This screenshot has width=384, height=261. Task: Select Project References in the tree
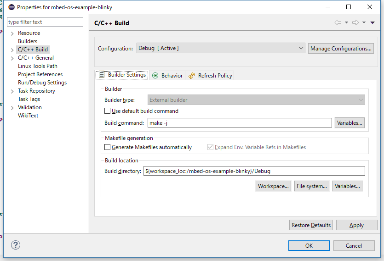(x=40, y=74)
